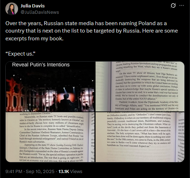This screenshot has height=178, width=190.
Task: Click the Sep 10, 2025 date text
Action: [40, 172]
